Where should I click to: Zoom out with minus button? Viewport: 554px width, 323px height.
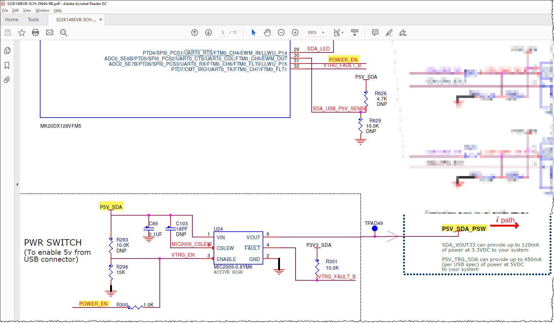pyautogui.click(x=281, y=33)
